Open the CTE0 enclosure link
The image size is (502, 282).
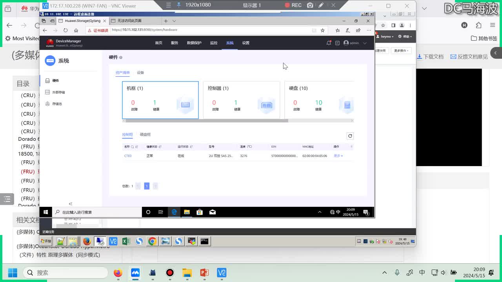[128, 156]
